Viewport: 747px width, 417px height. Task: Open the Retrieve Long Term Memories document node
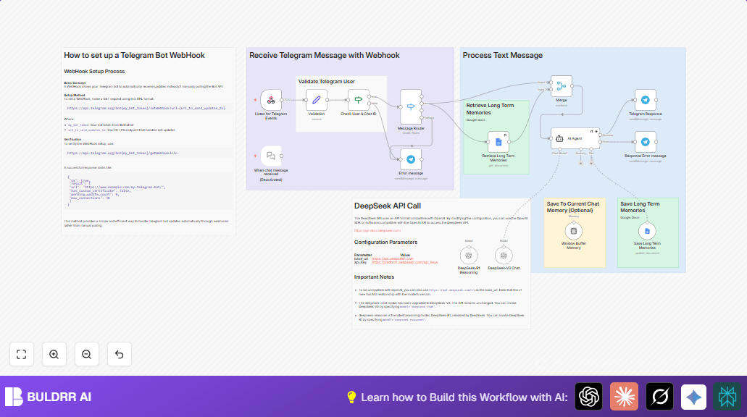(x=498, y=142)
